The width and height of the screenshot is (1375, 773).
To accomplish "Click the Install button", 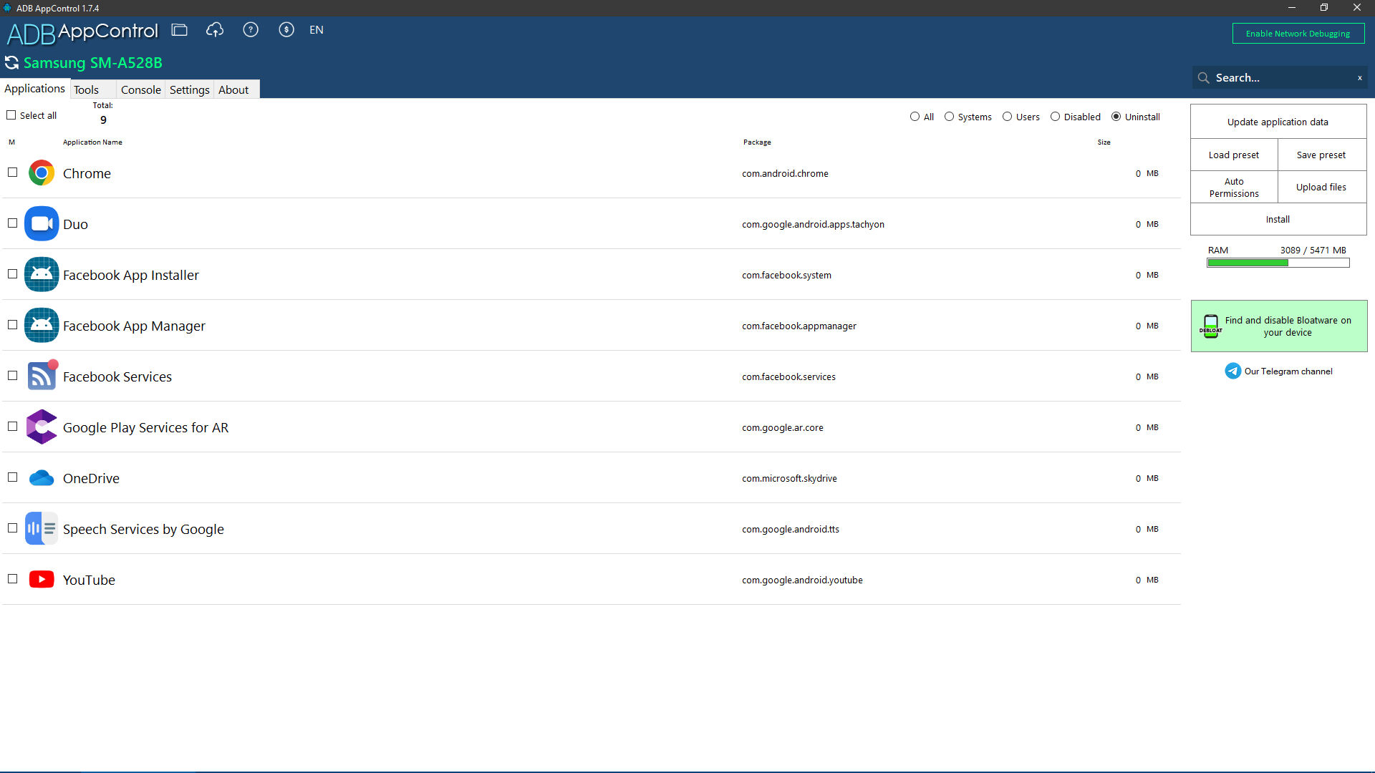I will pos(1278,219).
